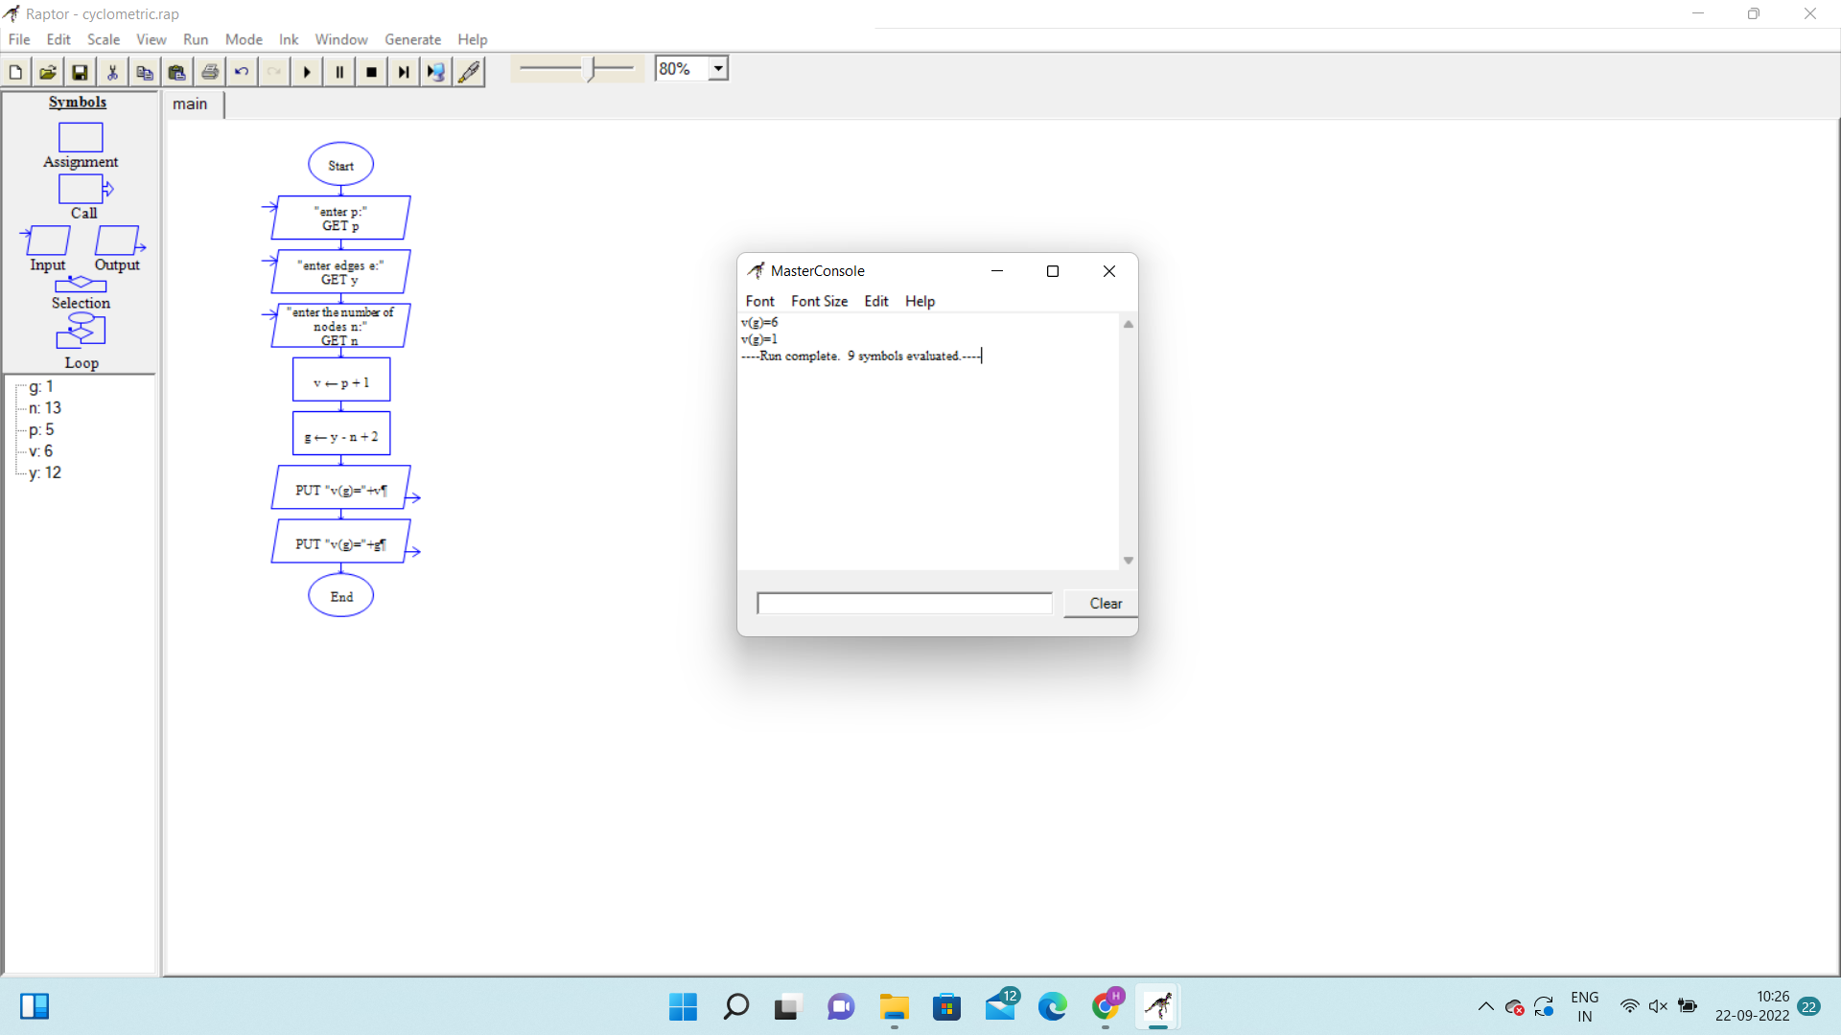This screenshot has height=1035, width=1841.
Task: Click the Clear button in MasterConsole
Action: [1105, 604]
